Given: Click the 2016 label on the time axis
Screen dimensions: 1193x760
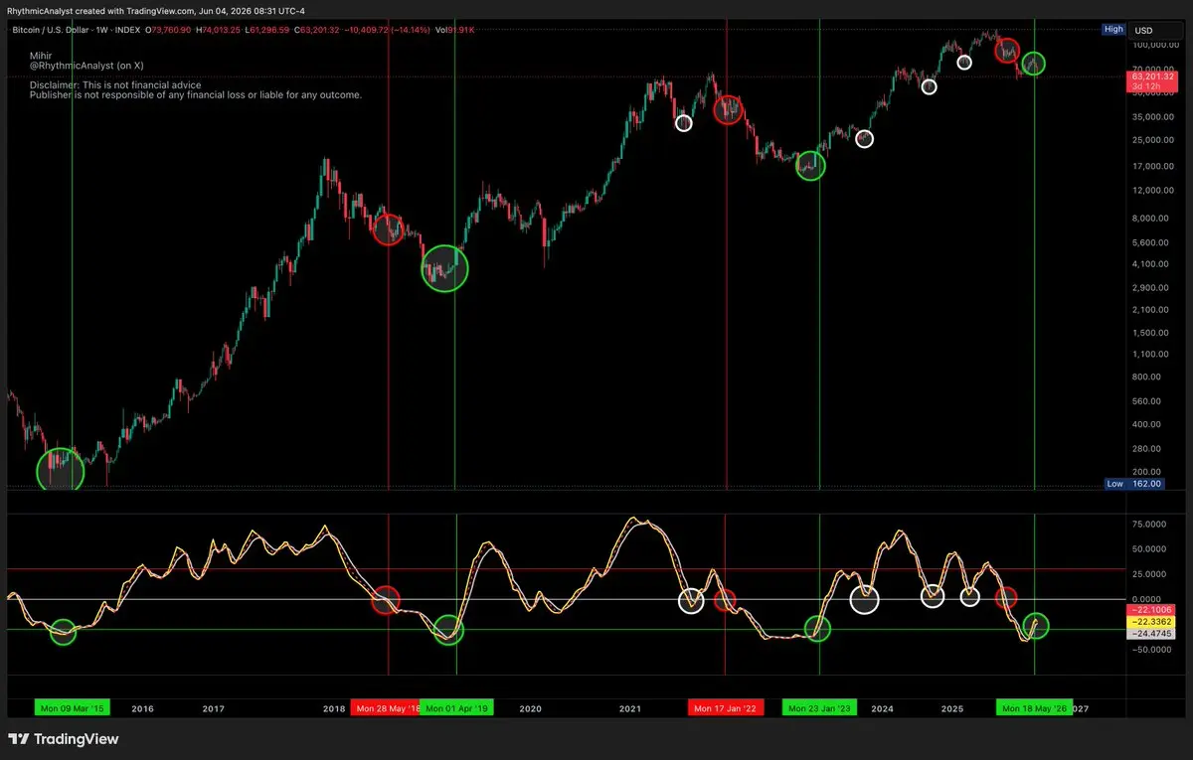Looking at the screenshot, I should (142, 709).
